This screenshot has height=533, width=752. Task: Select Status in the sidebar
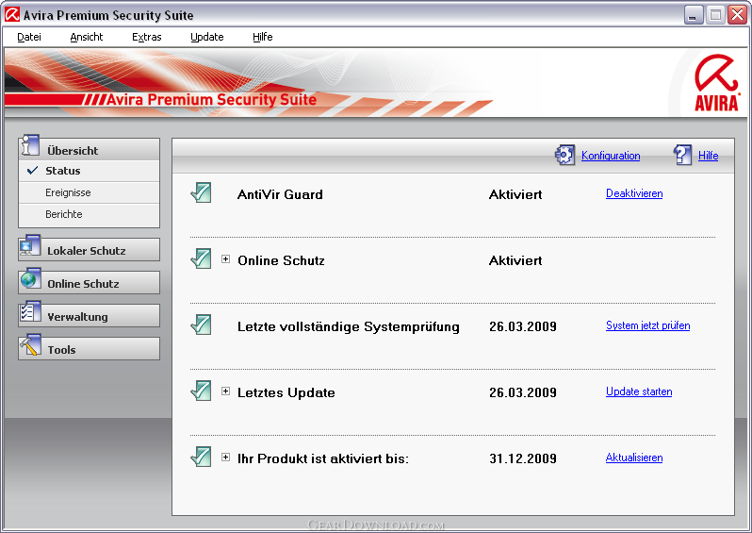point(90,171)
